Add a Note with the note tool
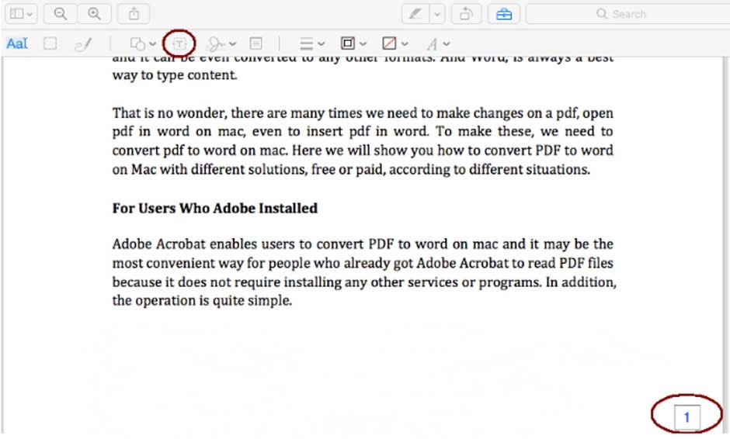Viewport: 730px width, 439px height. click(256, 43)
